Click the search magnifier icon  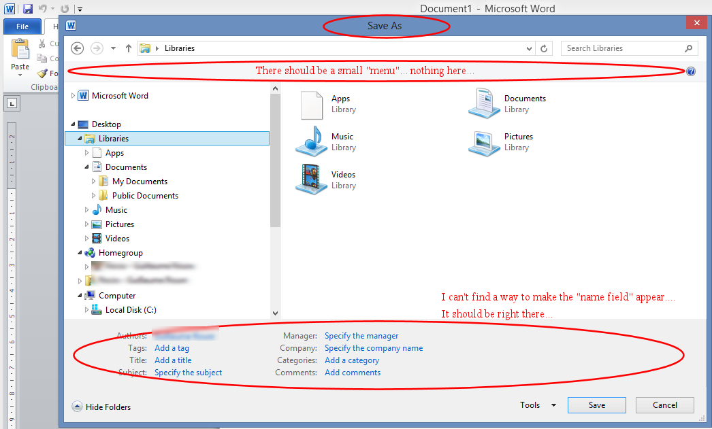(x=689, y=48)
